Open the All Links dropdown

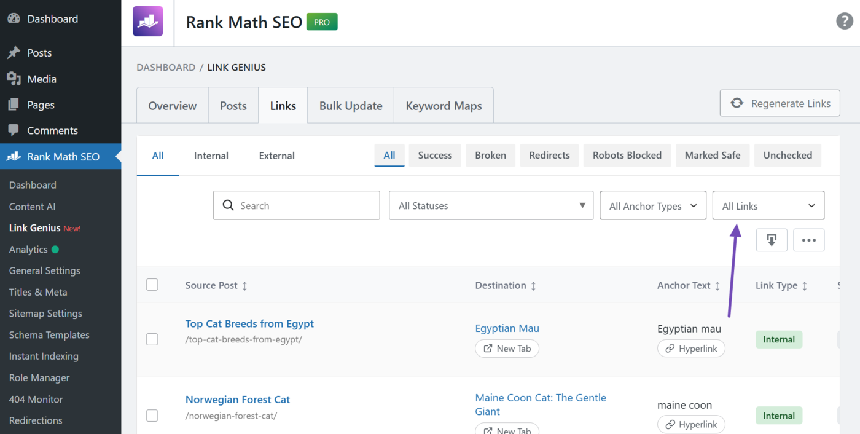[768, 205]
